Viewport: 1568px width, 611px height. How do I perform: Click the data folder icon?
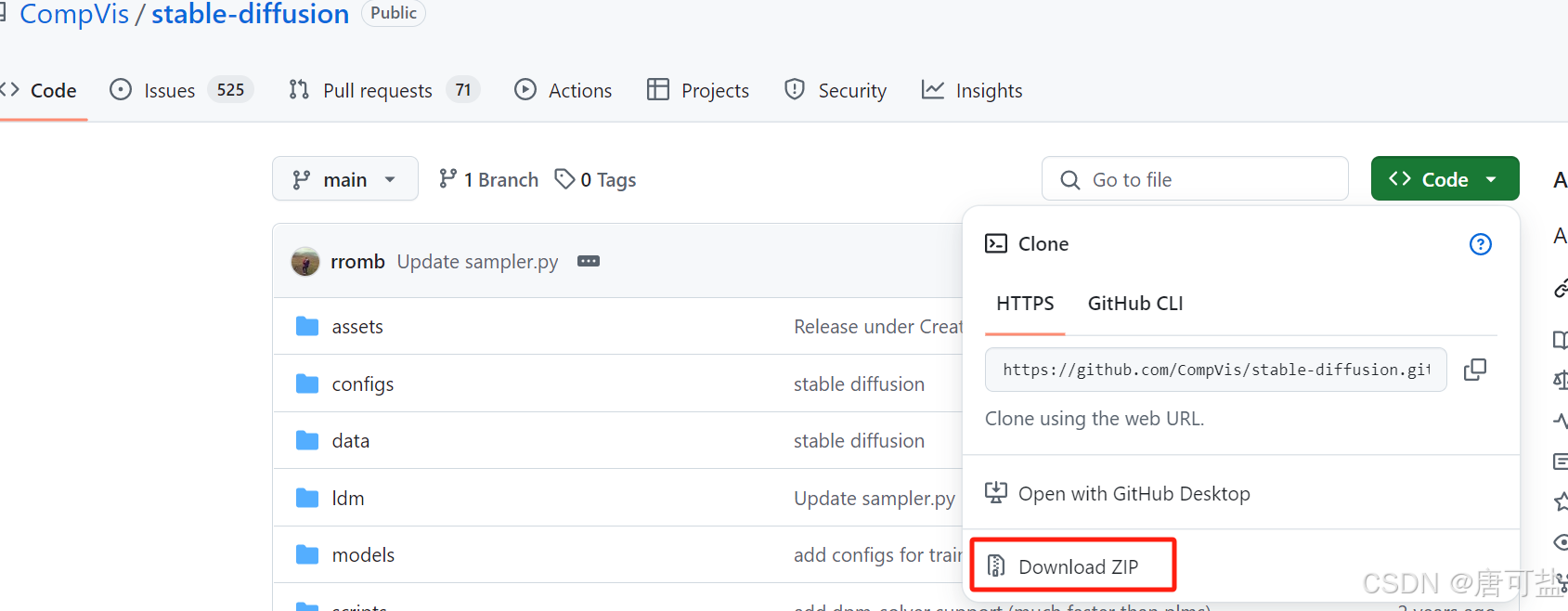307,440
